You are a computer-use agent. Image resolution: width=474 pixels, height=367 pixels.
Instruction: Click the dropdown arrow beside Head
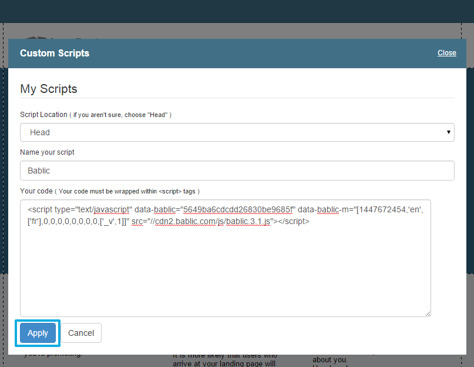(x=448, y=132)
